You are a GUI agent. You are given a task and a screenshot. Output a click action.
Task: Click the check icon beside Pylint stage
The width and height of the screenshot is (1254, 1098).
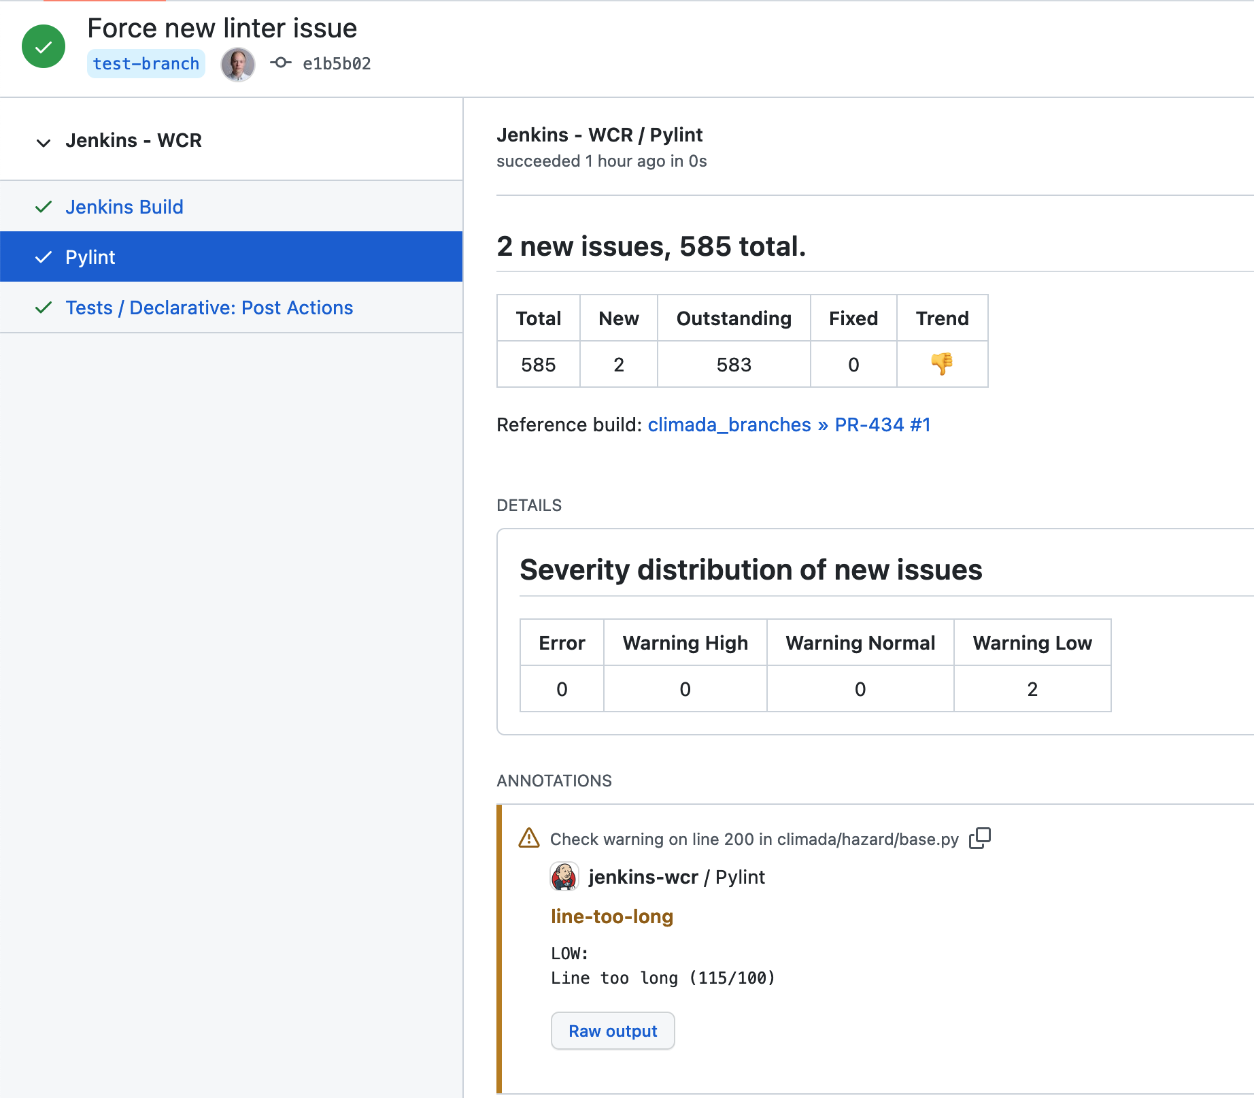[x=43, y=257]
